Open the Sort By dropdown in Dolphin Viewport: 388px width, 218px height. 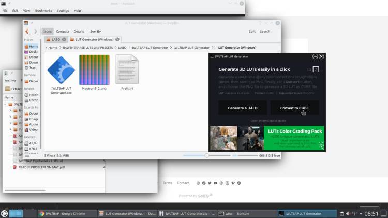point(96,31)
